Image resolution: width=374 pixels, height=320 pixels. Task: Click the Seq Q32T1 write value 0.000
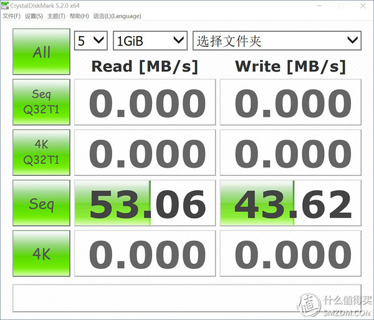(290, 102)
